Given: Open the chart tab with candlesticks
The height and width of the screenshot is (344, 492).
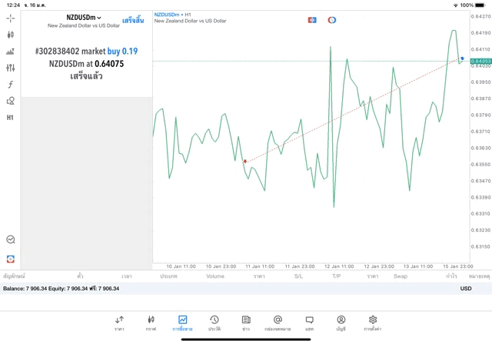Looking at the screenshot, I should tap(151, 323).
